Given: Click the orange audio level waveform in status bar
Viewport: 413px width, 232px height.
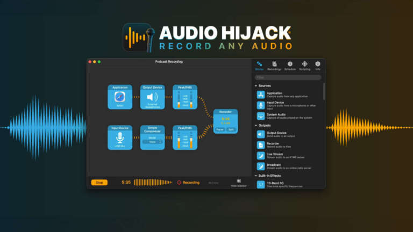Looking at the screenshot, I should (x=153, y=182).
